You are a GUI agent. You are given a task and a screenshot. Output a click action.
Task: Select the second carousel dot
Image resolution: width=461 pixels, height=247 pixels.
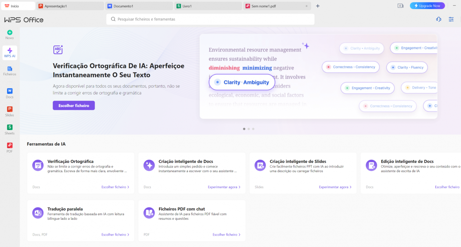pyautogui.click(x=249, y=129)
